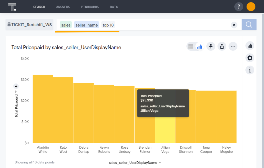Open the chart type selector in right sidebar

pyautogui.click(x=250, y=46)
